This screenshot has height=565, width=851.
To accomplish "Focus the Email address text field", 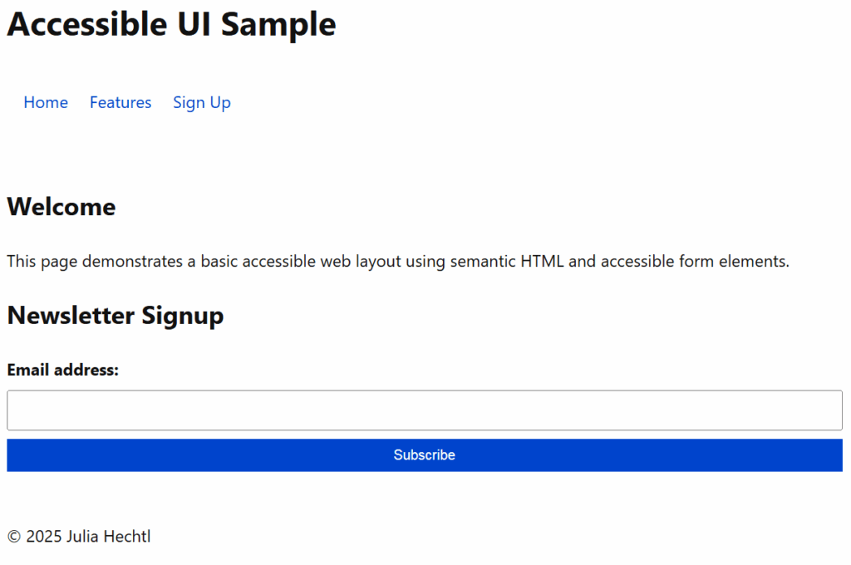I will pyautogui.click(x=425, y=410).
